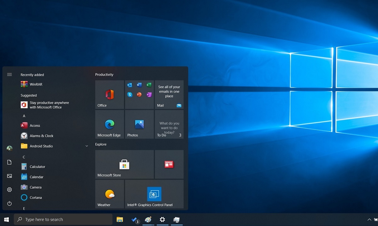
Task: Select the letter A section heading
Action: coord(24,116)
